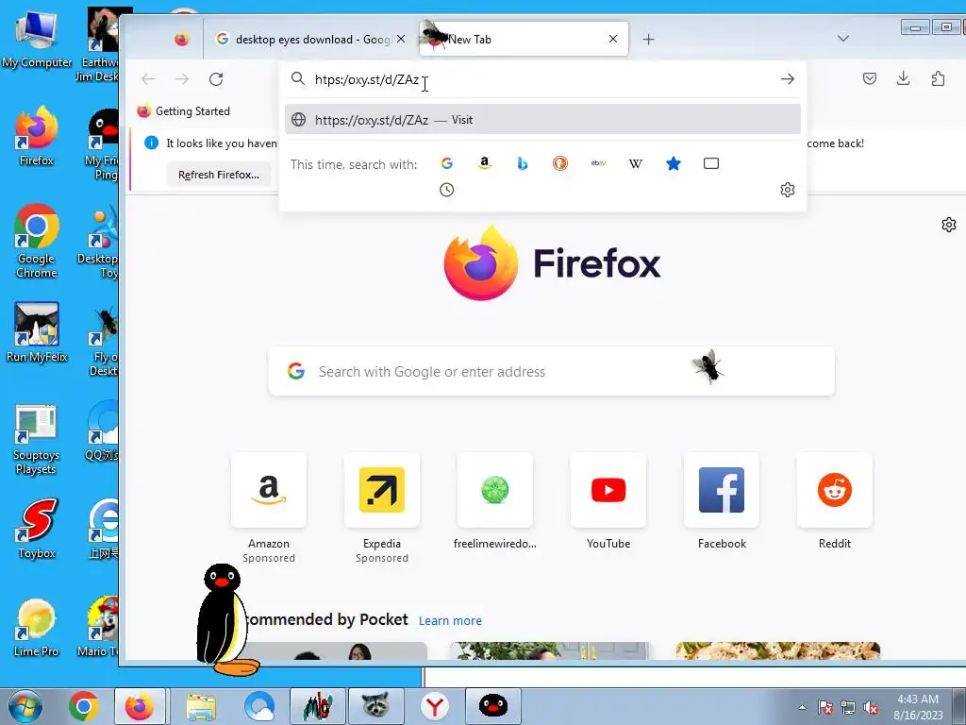Expand the list all tabs chevron
The height and width of the screenshot is (725, 966).
843,39
